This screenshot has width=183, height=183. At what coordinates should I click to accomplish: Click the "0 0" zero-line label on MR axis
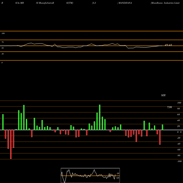click(x=179, y=132)
